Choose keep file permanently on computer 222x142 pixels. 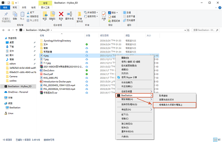175,105
